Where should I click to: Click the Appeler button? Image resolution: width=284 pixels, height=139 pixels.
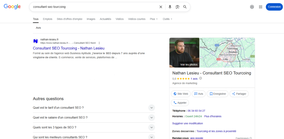(x=180, y=103)
